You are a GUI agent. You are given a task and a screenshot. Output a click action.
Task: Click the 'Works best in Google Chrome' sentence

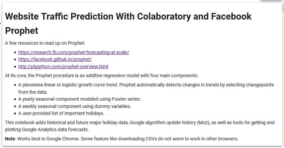[x=126, y=139]
